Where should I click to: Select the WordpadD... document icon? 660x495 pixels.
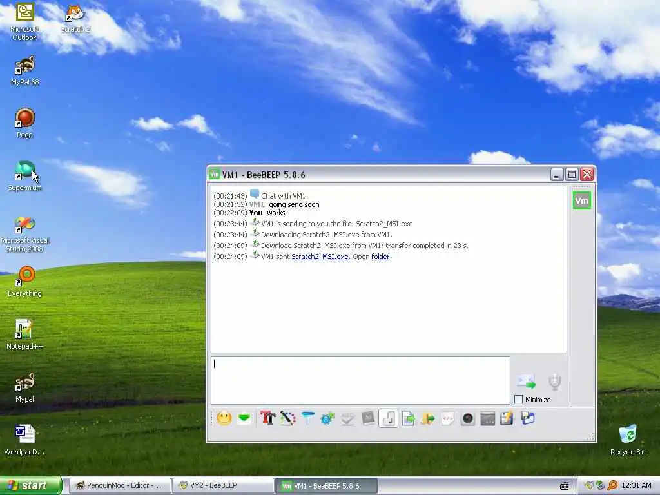pos(25,440)
